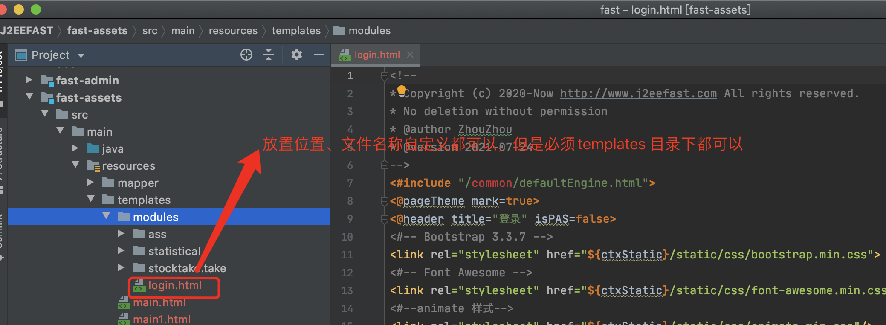Click the login.html file icon in tree
This screenshot has height=325, width=886.
tap(139, 285)
